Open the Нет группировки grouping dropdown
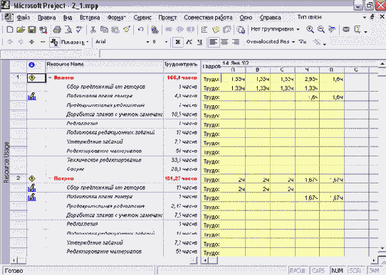This screenshot has height=275, width=386. coord(298,29)
